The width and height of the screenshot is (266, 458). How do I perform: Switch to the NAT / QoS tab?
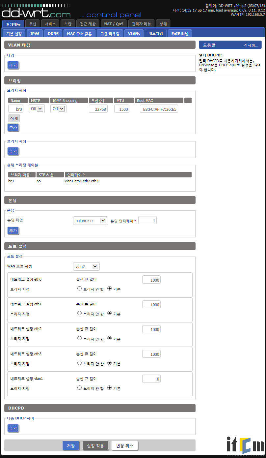pyautogui.click(x=114, y=24)
